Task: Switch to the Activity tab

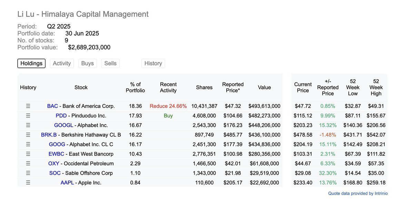Action: coord(62,63)
